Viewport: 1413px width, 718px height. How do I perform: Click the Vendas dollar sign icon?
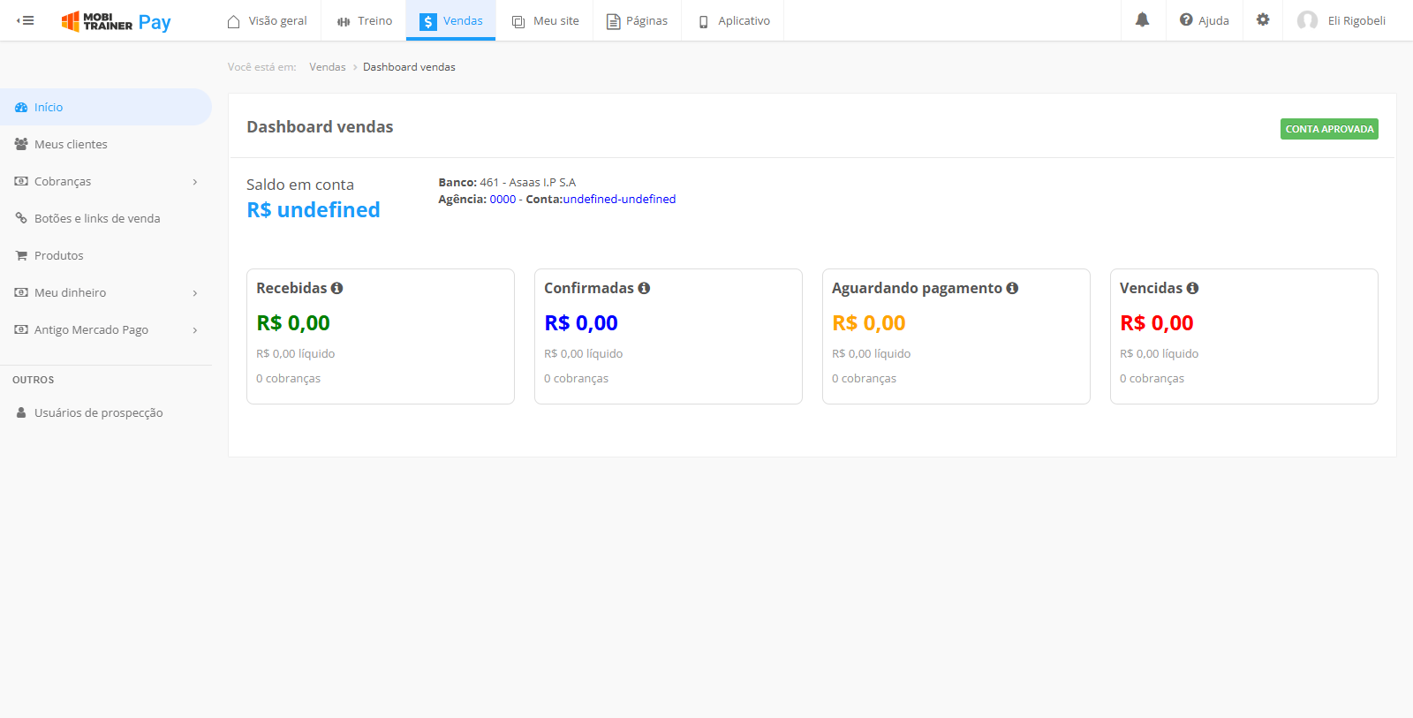click(428, 21)
